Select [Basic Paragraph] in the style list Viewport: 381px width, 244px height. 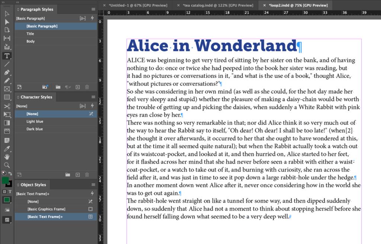[56, 26]
